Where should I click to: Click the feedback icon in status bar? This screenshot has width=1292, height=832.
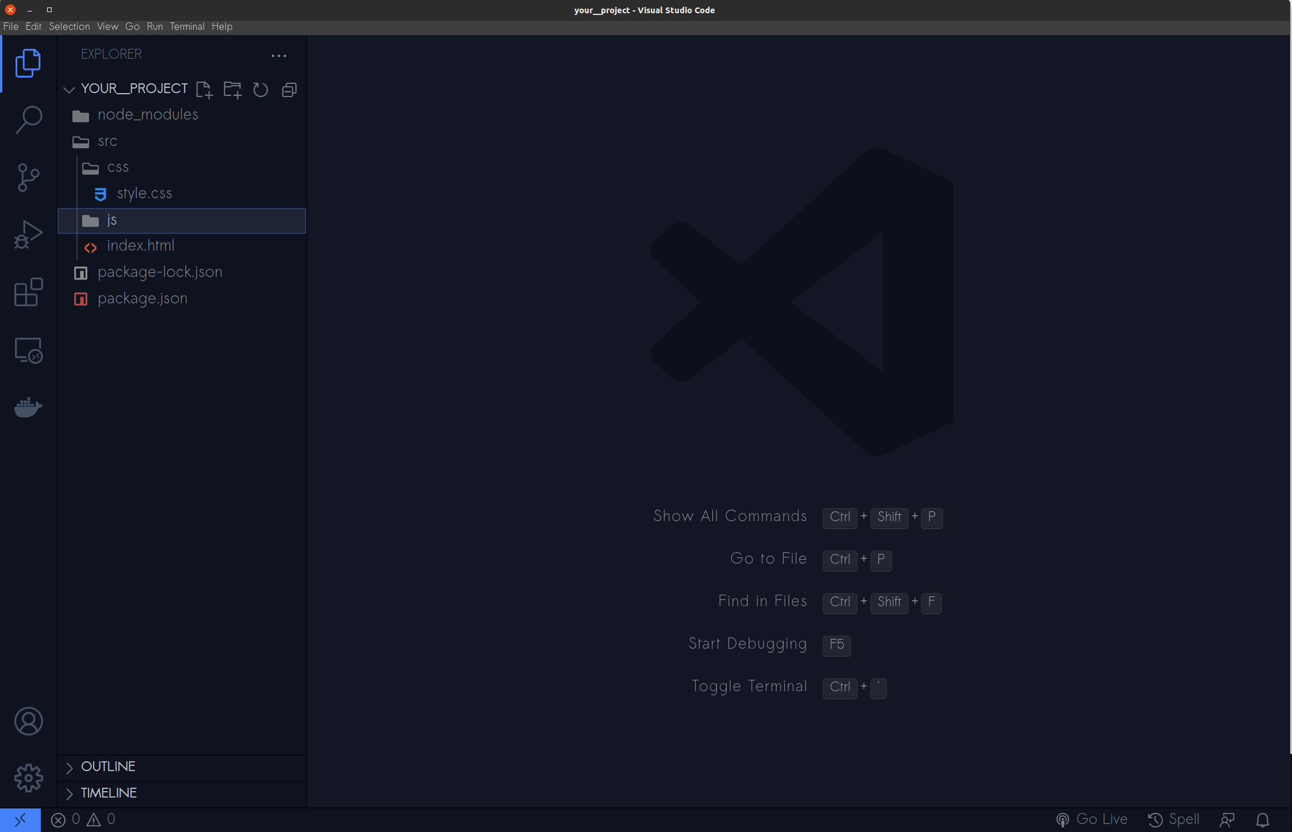click(x=1227, y=820)
